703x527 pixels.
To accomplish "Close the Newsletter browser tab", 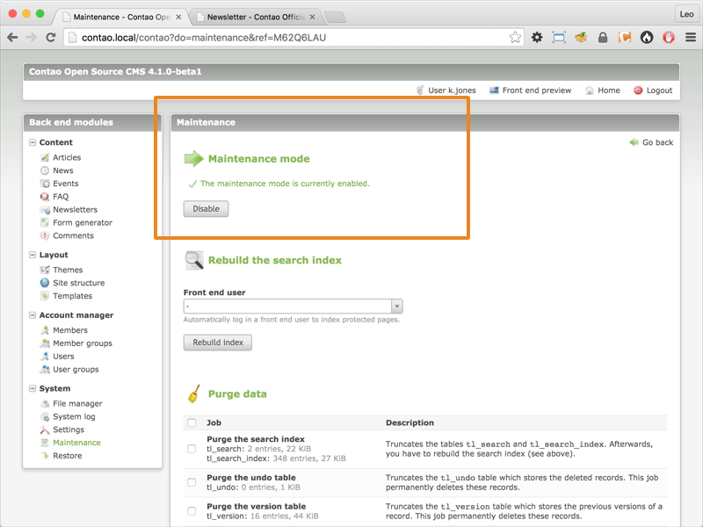I will (313, 17).
